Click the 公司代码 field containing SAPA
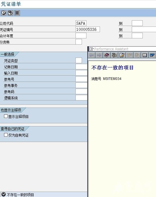Image resolution: width=156 pixels, height=197 pixels. point(81,23)
